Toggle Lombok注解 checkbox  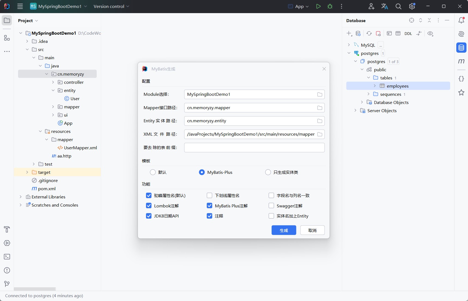point(149,205)
